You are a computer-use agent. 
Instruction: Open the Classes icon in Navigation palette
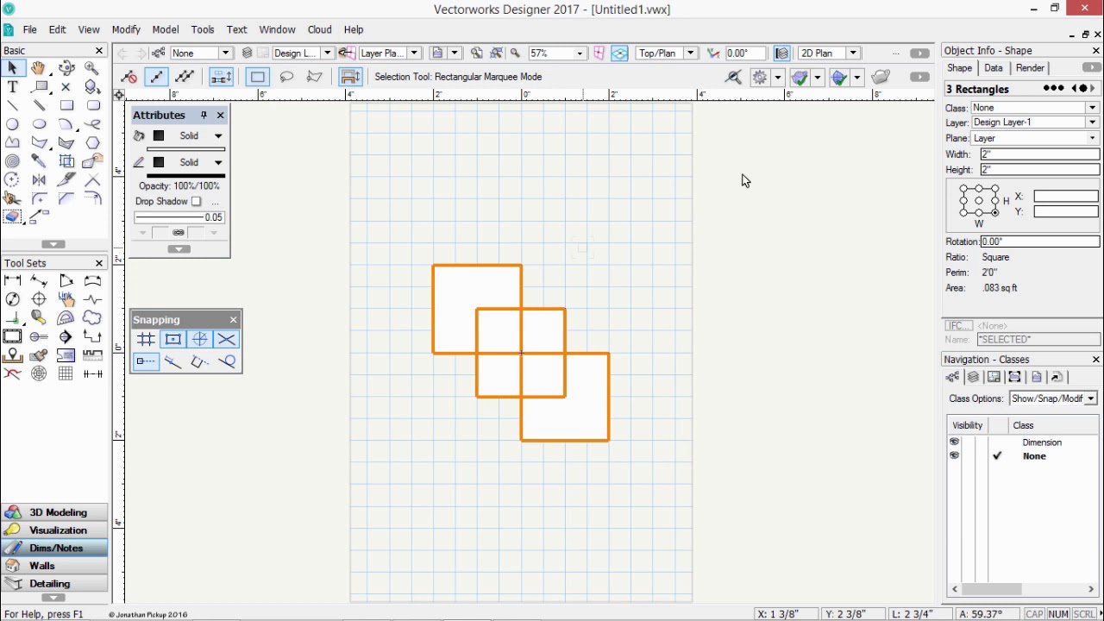(x=952, y=377)
